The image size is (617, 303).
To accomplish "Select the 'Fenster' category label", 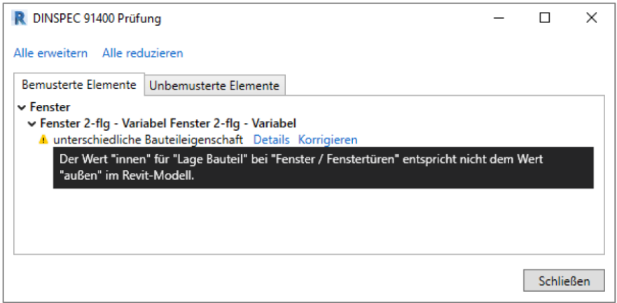I will pyautogui.click(x=50, y=108).
